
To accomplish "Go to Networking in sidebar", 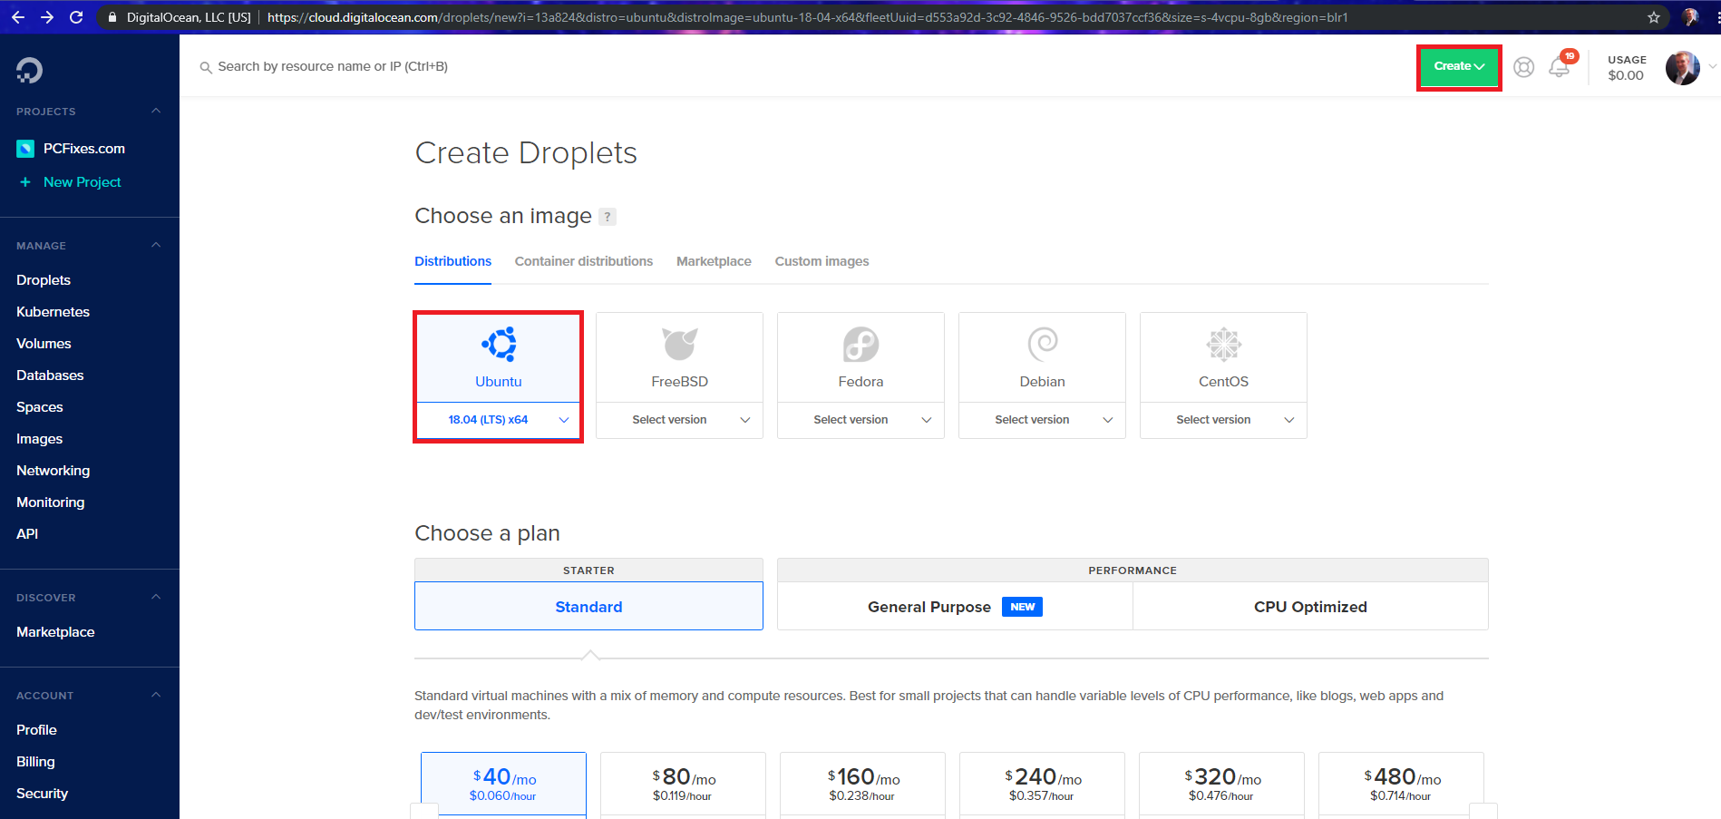I will click(53, 471).
